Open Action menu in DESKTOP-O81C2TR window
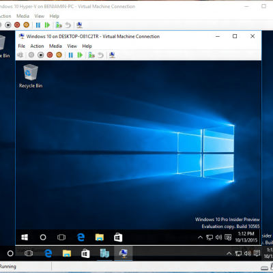Screen dimensions: 273x273 (x=37, y=46)
